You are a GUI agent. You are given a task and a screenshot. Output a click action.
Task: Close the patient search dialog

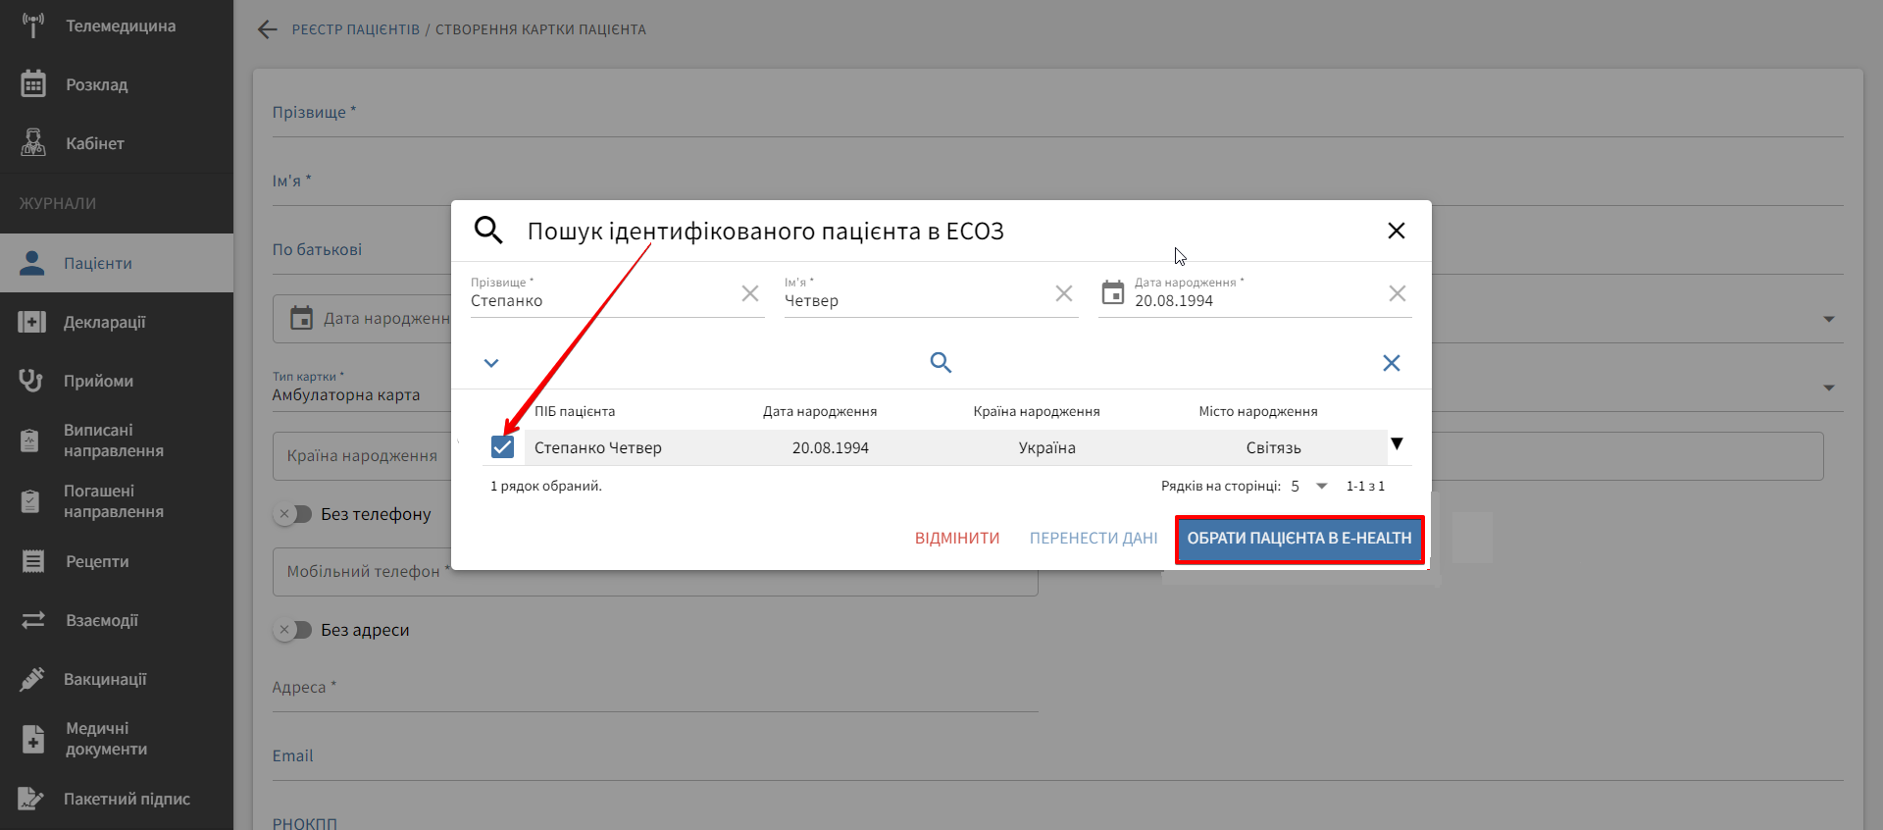(1397, 231)
